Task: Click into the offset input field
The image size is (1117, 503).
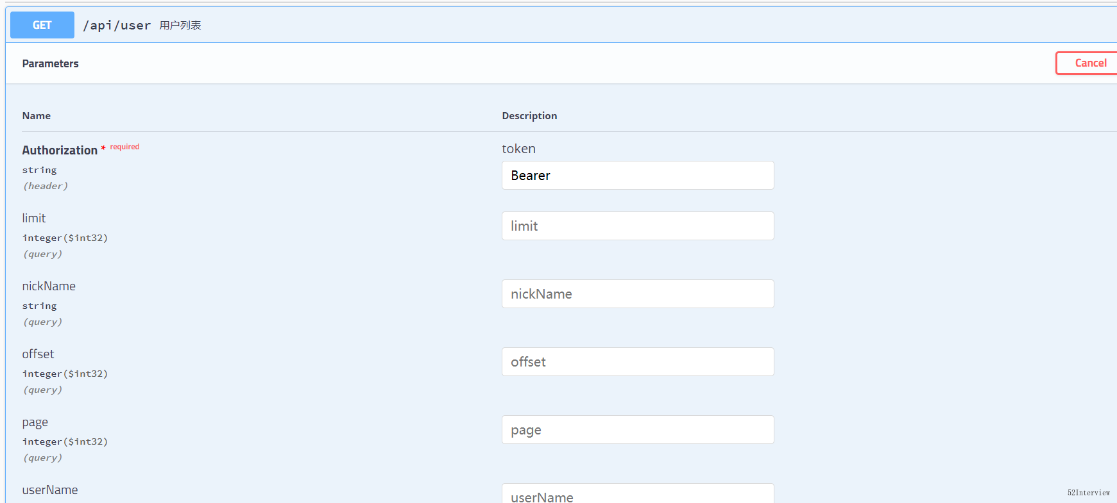Action: pyautogui.click(x=638, y=362)
